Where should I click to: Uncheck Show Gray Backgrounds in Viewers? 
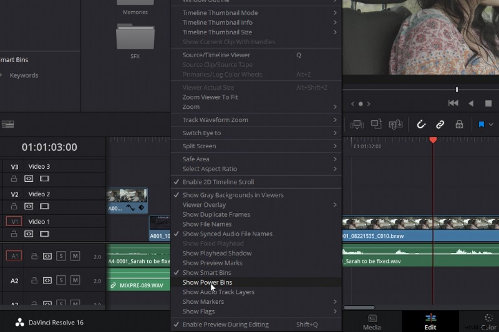pyautogui.click(x=256, y=195)
